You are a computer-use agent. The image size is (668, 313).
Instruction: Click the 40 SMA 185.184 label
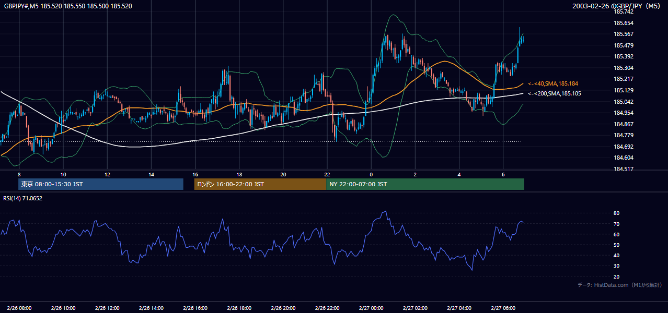tap(553, 83)
